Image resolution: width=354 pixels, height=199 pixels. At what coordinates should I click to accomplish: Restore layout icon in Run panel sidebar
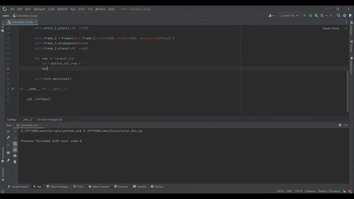pyautogui.click(x=8, y=153)
